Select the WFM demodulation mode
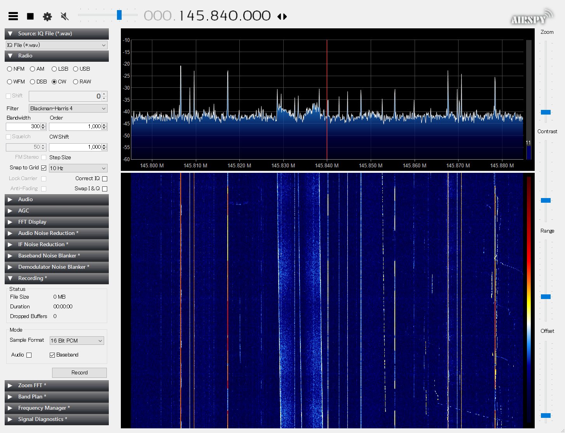The image size is (565, 433). [x=9, y=82]
